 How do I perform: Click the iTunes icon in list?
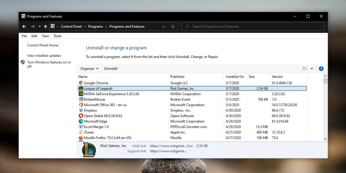coord(81,132)
